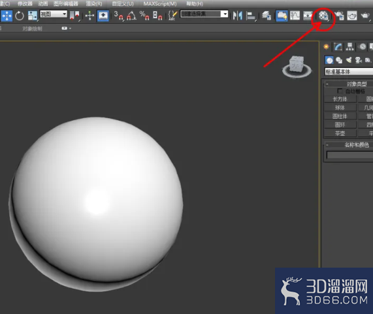This screenshot has width=373, height=314.
Task: Click the 圆环 button
Action: pos(340,125)
